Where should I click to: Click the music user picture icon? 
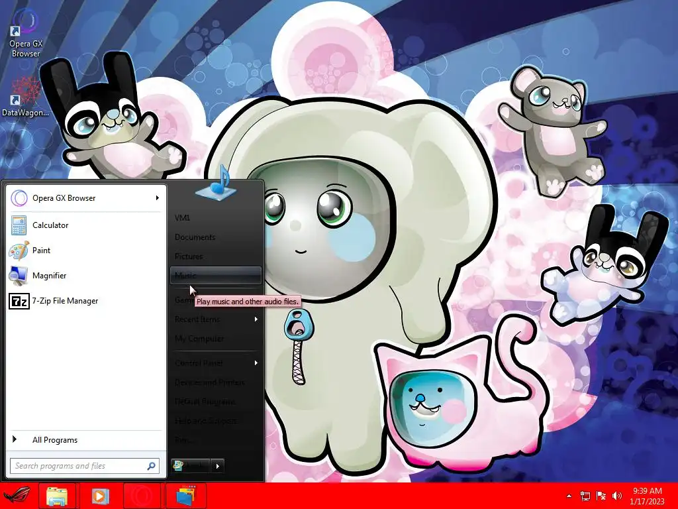(215, 183)
